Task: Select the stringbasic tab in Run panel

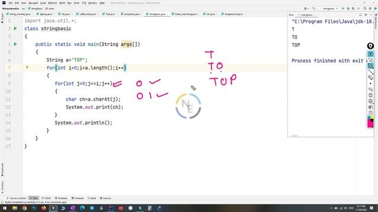Action: pos(307,15)
